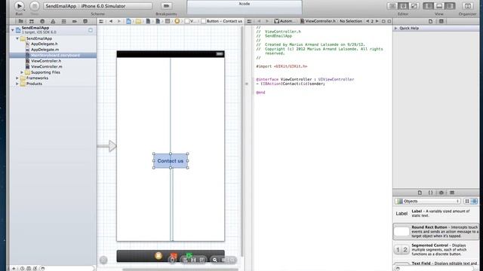Image resolution: width=483 pixels, height=271 pixels.
Task: Expand the Products group
Action: (x=17, y=84)
